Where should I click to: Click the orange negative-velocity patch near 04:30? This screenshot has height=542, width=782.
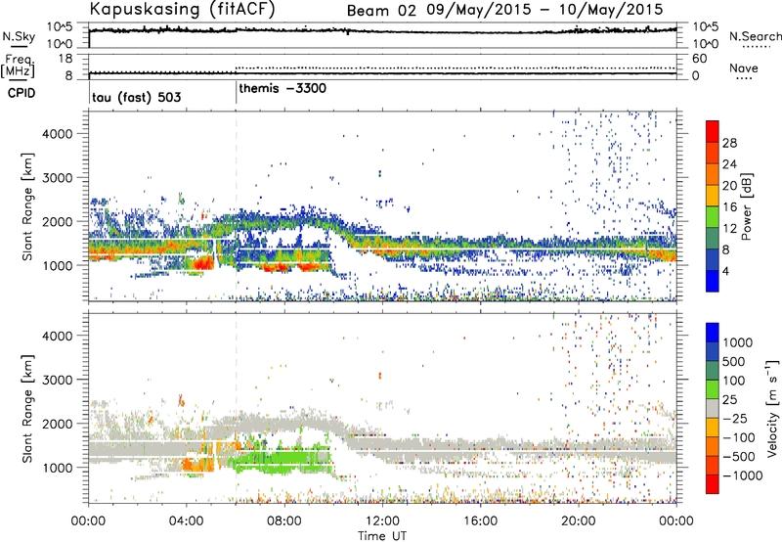point(198,464)
